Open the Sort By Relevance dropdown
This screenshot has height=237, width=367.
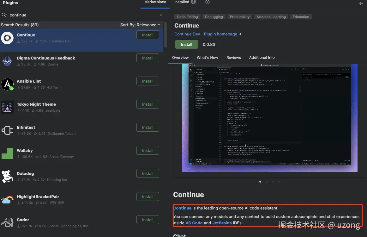pos(140,25)
